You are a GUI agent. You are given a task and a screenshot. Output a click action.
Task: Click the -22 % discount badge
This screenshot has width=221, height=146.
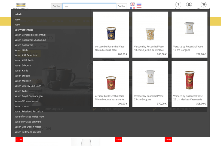click(19, 139)
